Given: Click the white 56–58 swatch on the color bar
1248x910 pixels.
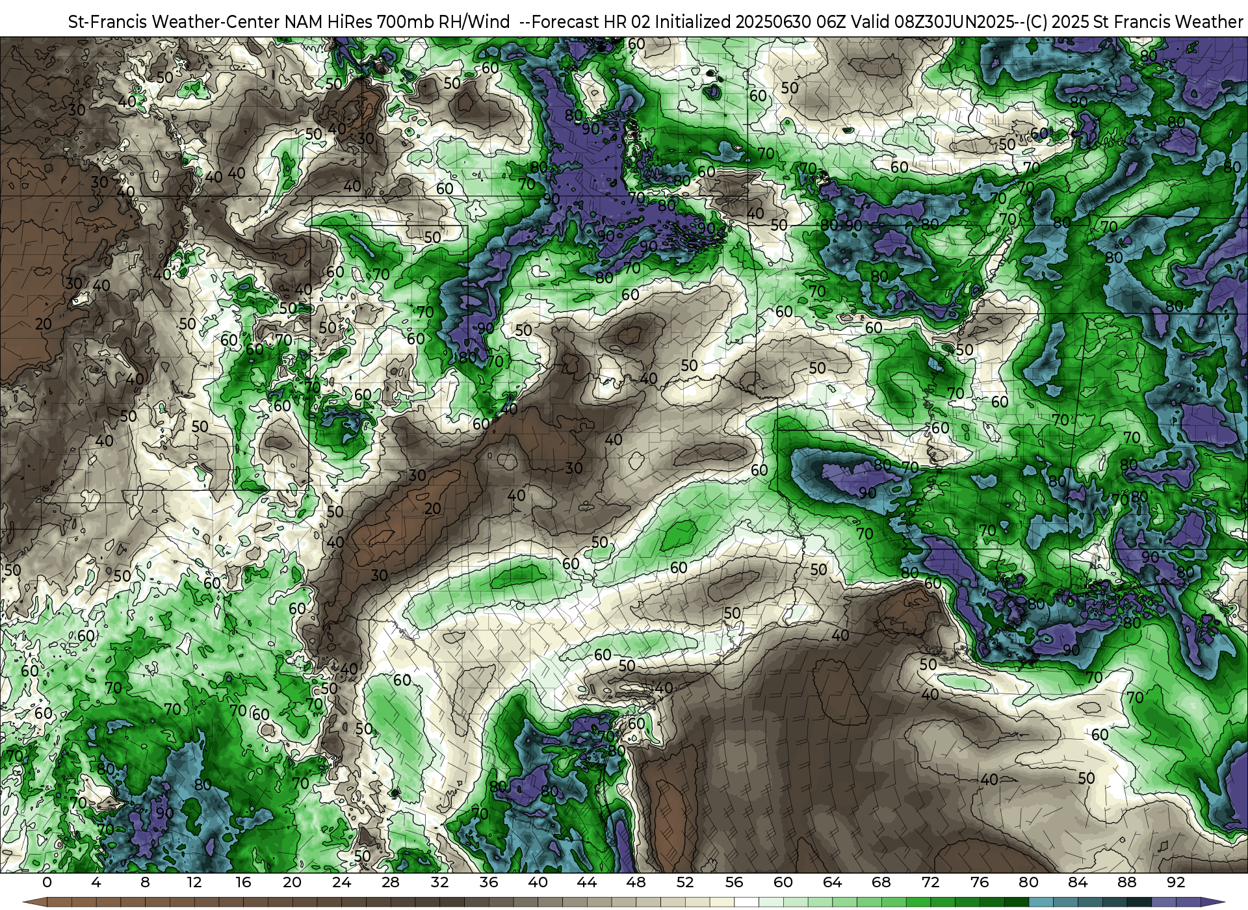Looking at the screenshot, I should (x=746, y=902).
